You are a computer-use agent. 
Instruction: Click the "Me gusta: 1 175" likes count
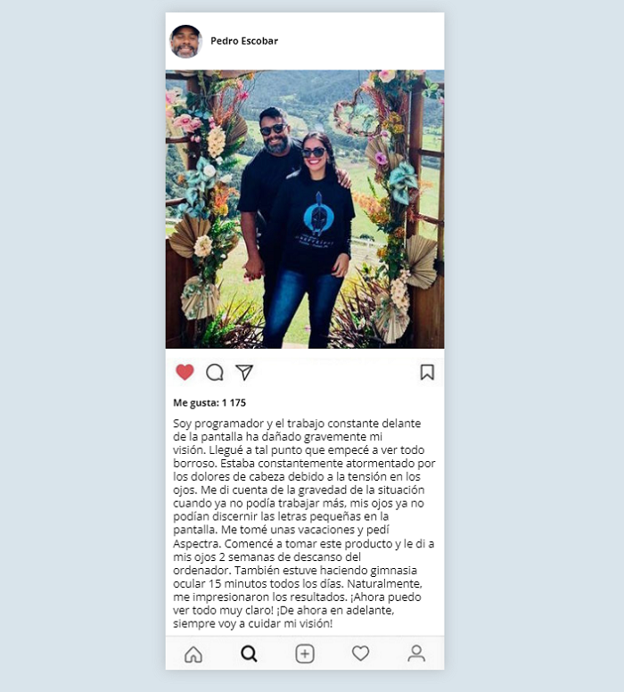coord(209,402)
